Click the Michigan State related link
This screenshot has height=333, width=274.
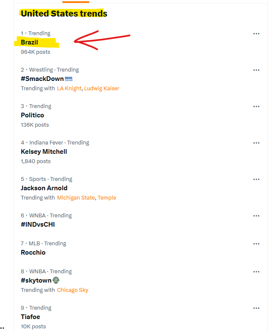[x=76, y=198]
